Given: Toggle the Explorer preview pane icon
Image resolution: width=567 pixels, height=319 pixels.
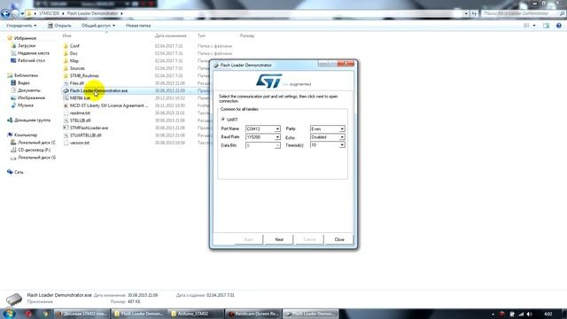Looking at the screenshot, I should [x=546, y=26].
